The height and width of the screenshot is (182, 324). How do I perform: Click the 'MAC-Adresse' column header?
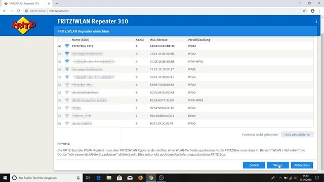click(x=158, y=39)
